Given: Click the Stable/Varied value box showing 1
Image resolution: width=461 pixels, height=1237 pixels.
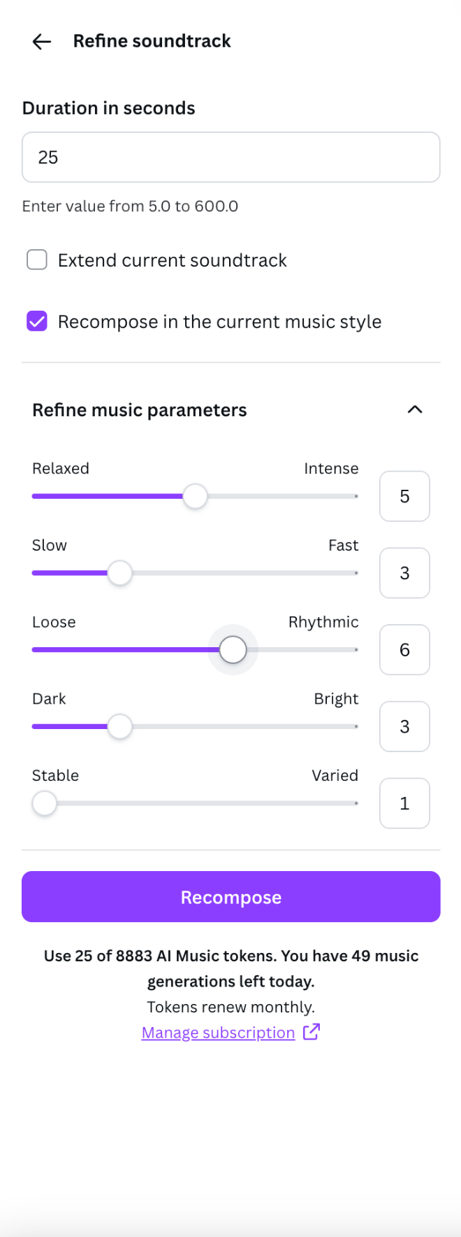Looking at the screenshot, I should (404, 804).
